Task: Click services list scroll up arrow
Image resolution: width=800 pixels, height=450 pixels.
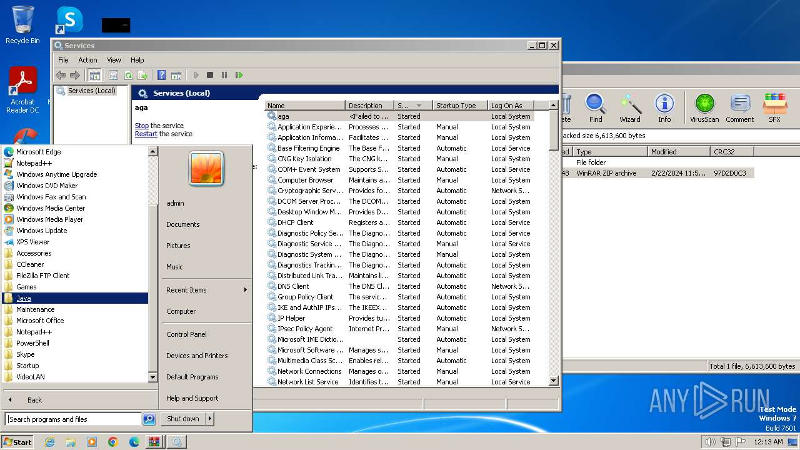Action: coord(553,106)
